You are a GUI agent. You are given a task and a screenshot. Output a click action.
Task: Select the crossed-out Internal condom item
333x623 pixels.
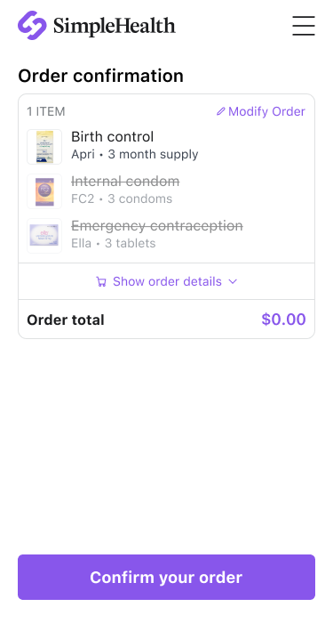pos(125,182)
